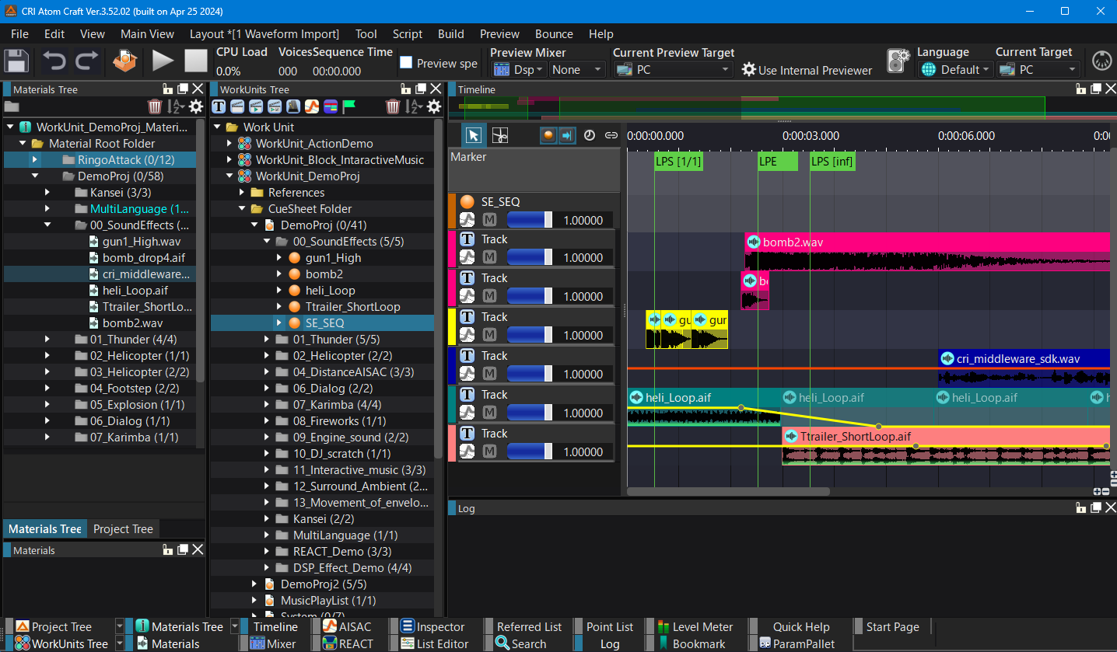Toggle the orange ball button in Timeline toolbar

549,135
